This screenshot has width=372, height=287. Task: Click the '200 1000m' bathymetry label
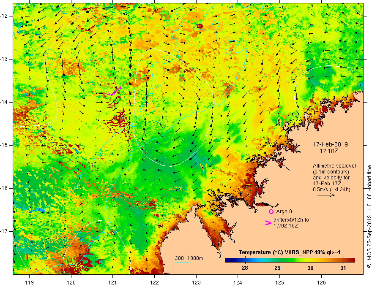189,258
